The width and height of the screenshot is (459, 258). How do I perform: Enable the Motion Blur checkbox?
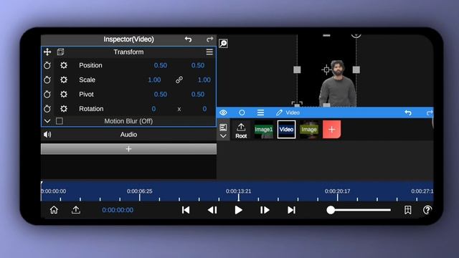click(60, 121)
